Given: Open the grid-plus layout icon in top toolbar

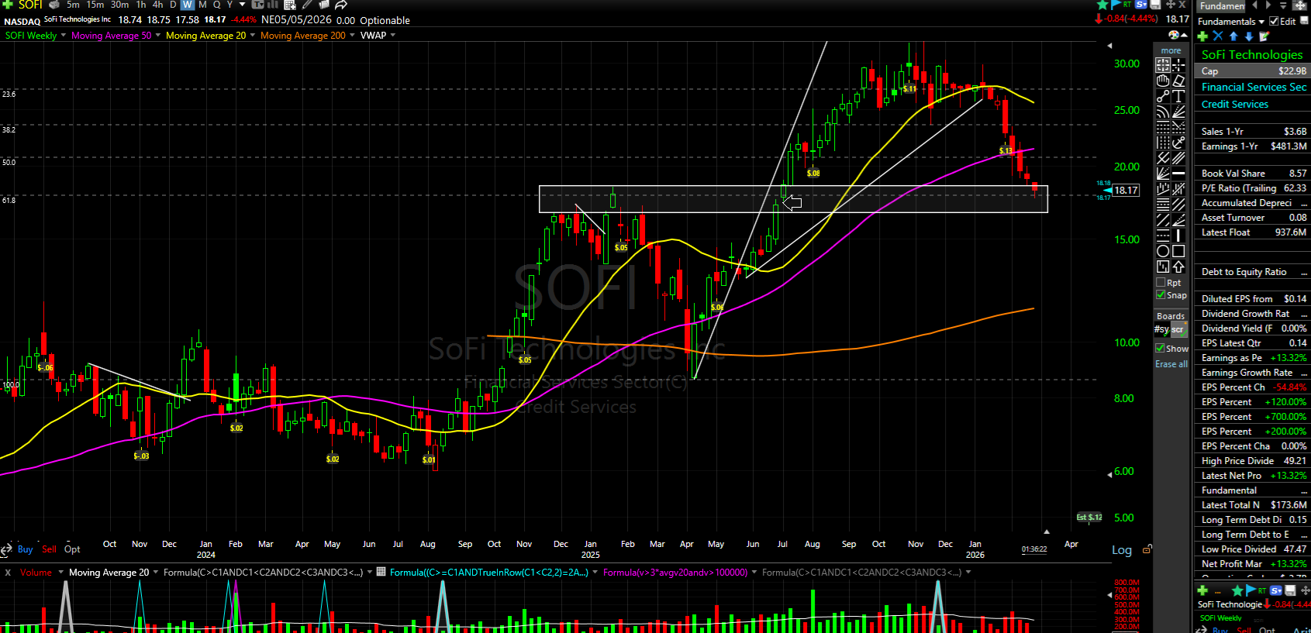Looking at the screenshot, I should (290, 5).
